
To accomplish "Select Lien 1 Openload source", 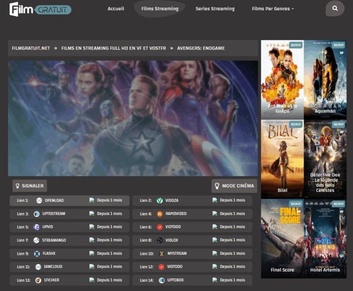I will 70,200.
